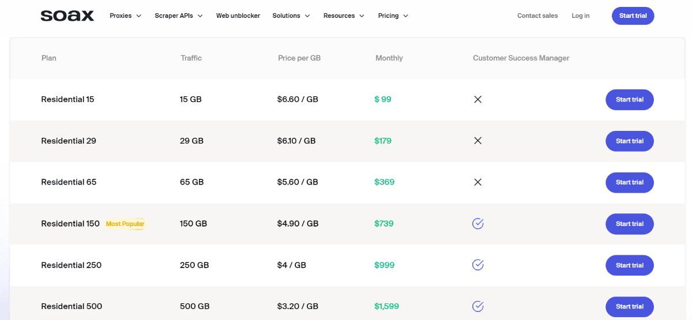Viewport: 692px width, 320px height.
Task: Click the 150 GB traffic value
Action: [x=194, y=224]
